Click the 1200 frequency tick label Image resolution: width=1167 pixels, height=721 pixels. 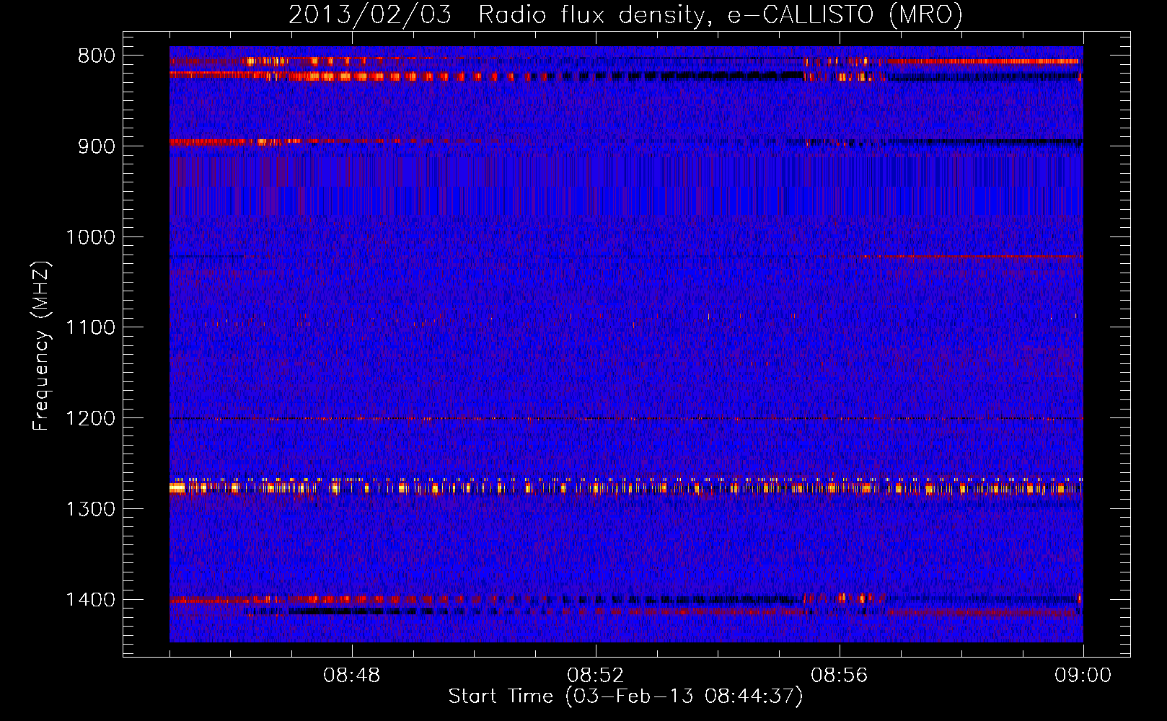(x=90, y=419)
